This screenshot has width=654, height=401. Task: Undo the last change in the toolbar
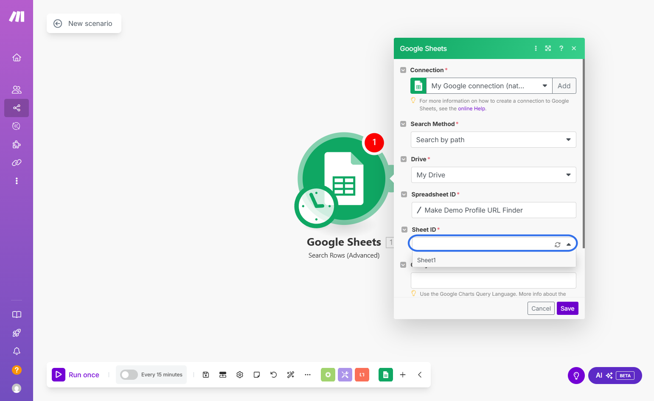point(274,375)
